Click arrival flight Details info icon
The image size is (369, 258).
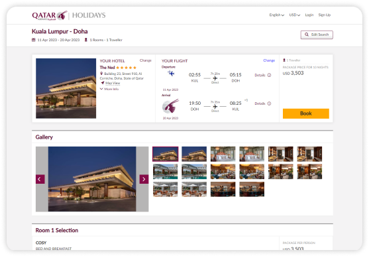tap(269, 103)
